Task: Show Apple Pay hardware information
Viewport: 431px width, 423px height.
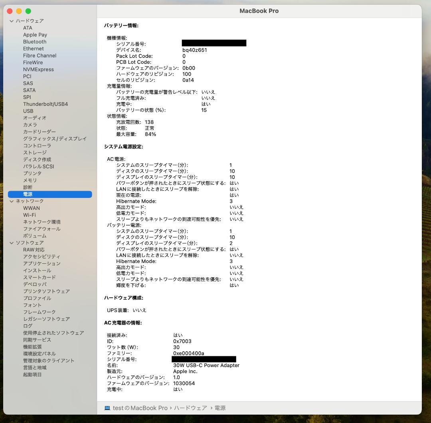Action: click(x=35, y=35)
